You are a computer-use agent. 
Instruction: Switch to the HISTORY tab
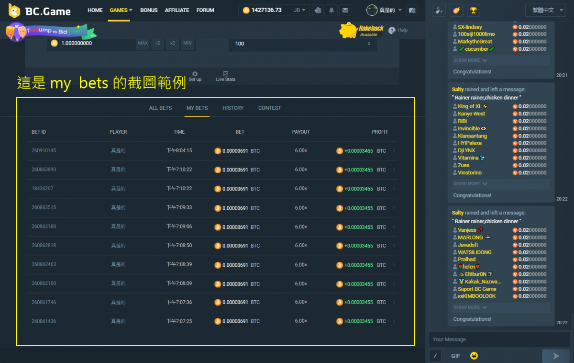233,108
